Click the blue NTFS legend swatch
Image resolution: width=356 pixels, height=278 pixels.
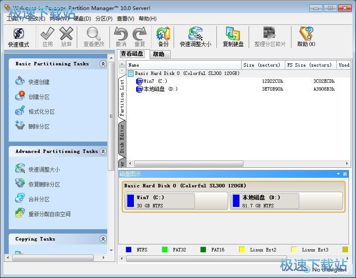(129, 250)
